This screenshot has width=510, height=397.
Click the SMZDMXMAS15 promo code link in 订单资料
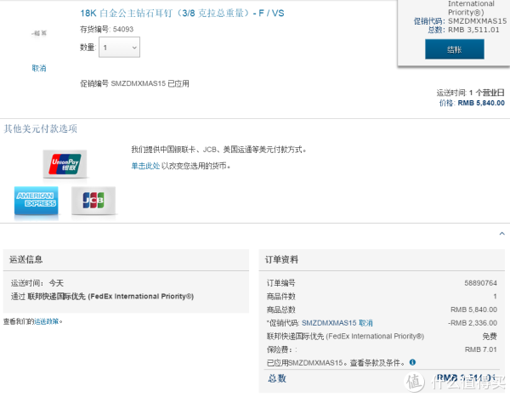[329, 323]
